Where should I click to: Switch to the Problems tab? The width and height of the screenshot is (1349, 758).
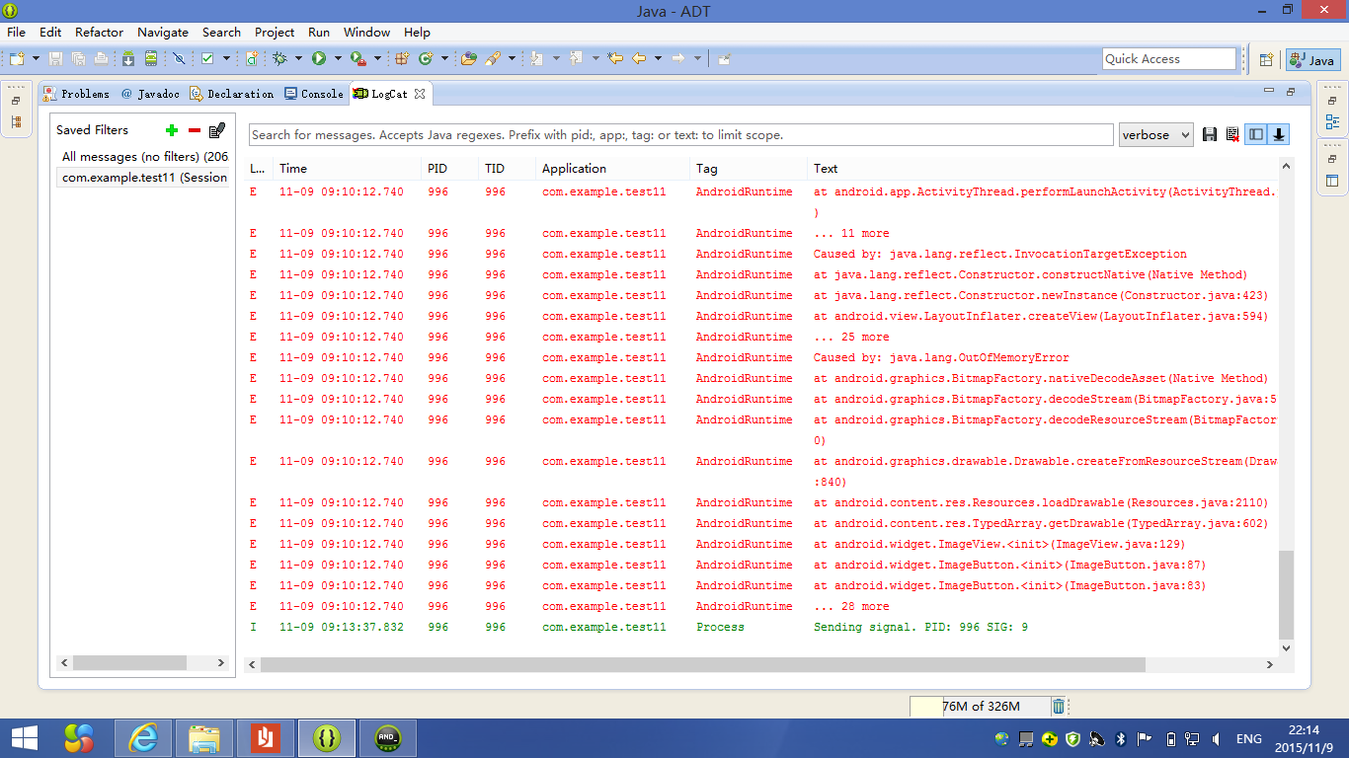point(77,94)
